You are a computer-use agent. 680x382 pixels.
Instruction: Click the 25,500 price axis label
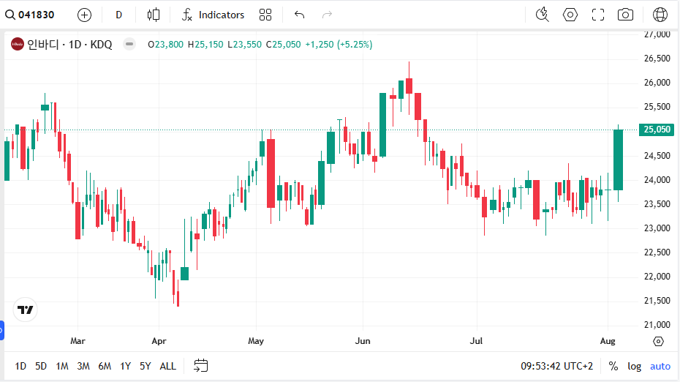pos(657,107)
